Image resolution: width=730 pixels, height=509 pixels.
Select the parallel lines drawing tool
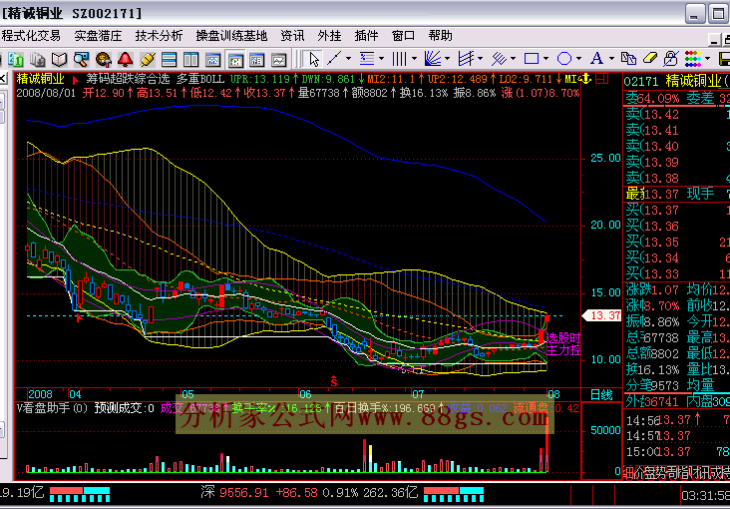point(499,59)
